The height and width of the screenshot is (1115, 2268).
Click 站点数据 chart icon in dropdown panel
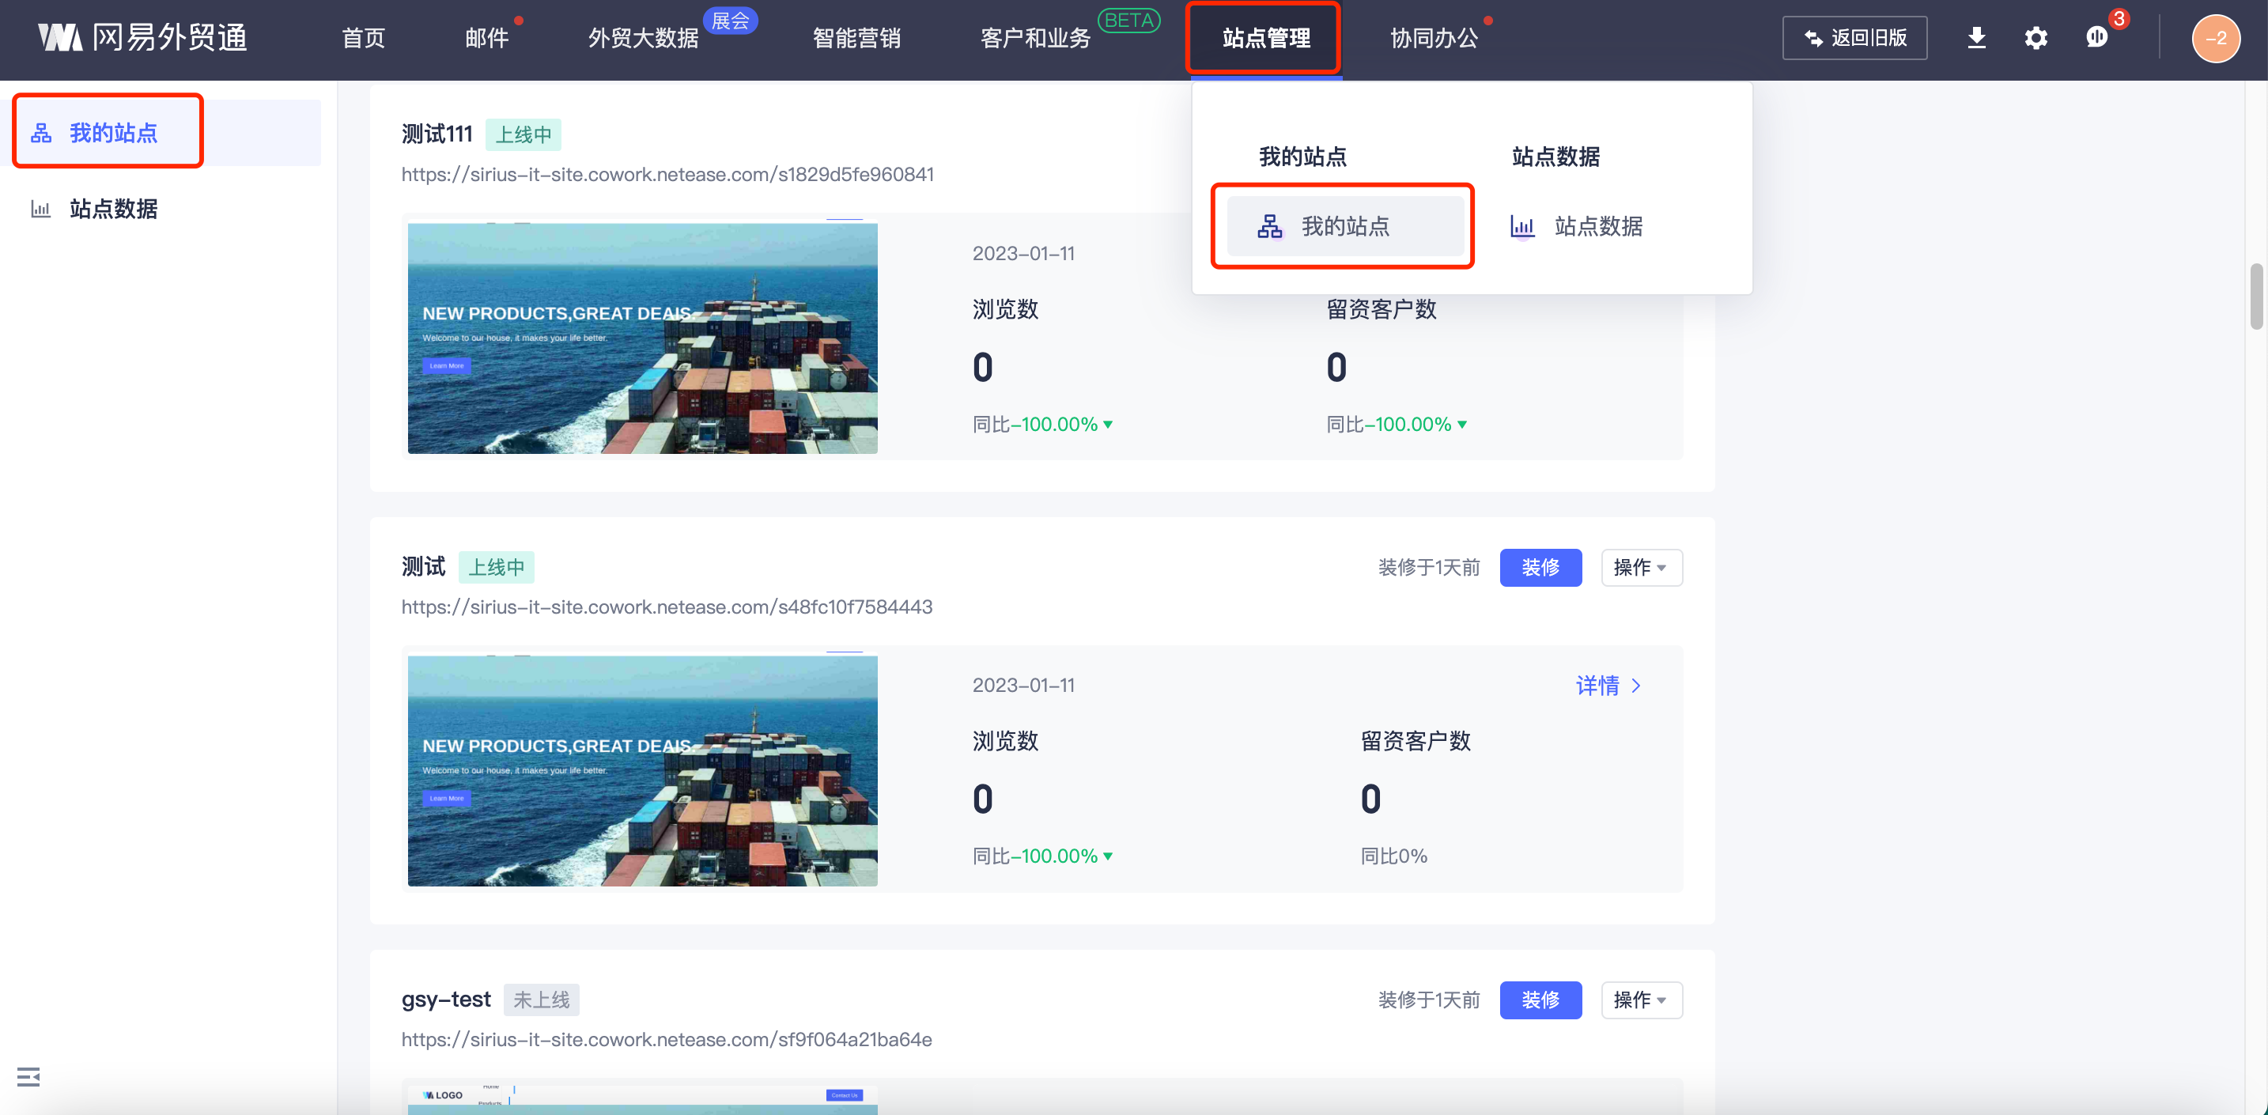pos(1522,226)
